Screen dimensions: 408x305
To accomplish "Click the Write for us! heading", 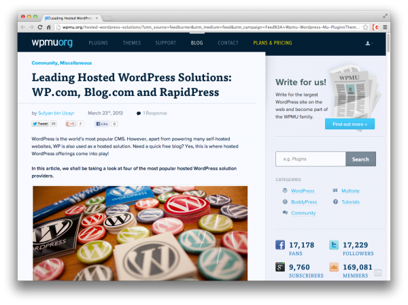I will pyautogui.click(x=301, y=82).
